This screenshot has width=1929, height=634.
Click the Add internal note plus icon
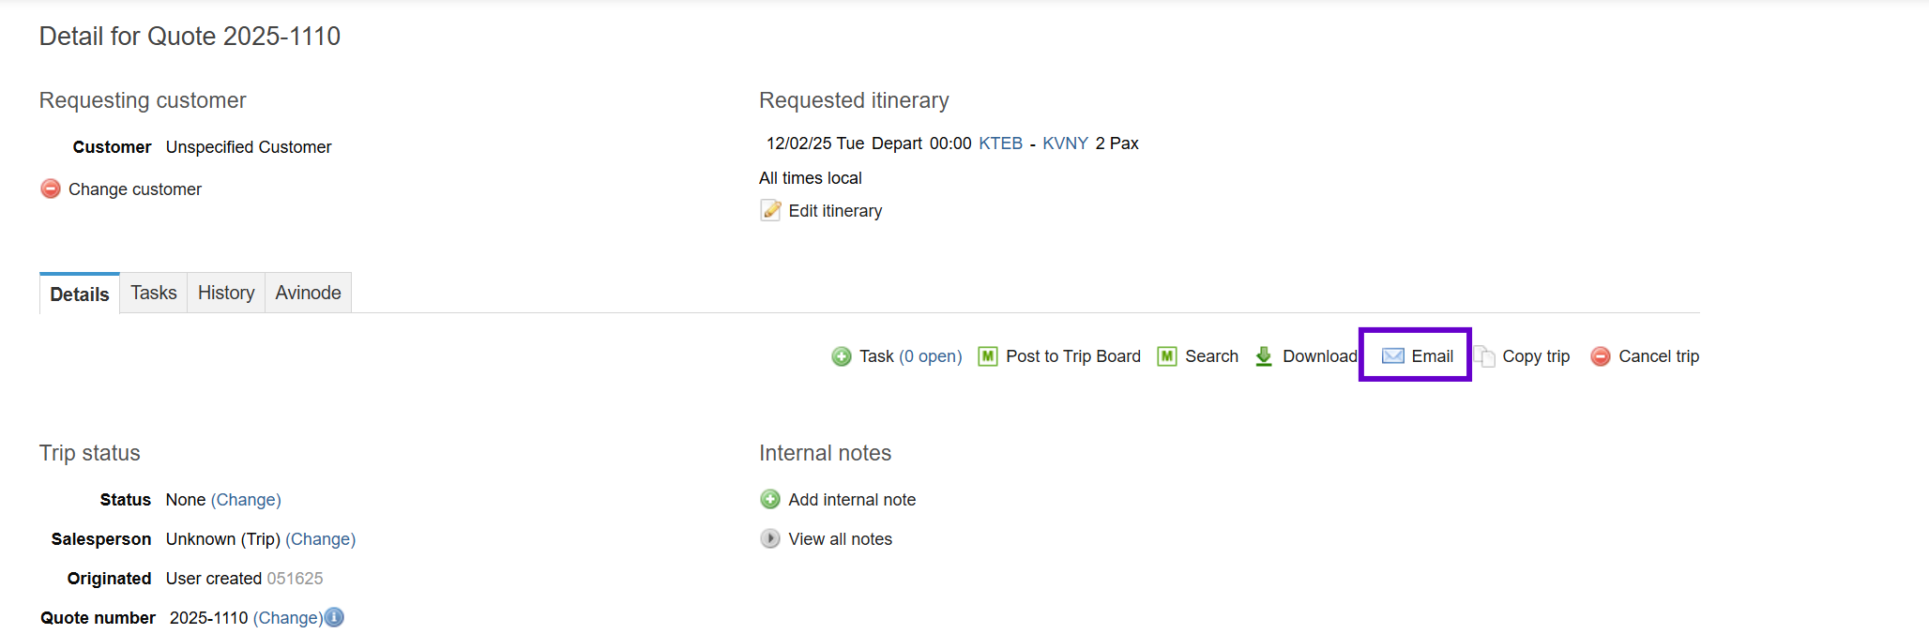(x=770, y=499)
